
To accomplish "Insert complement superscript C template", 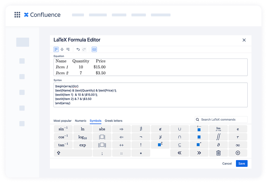I will [x=160, y=145].
